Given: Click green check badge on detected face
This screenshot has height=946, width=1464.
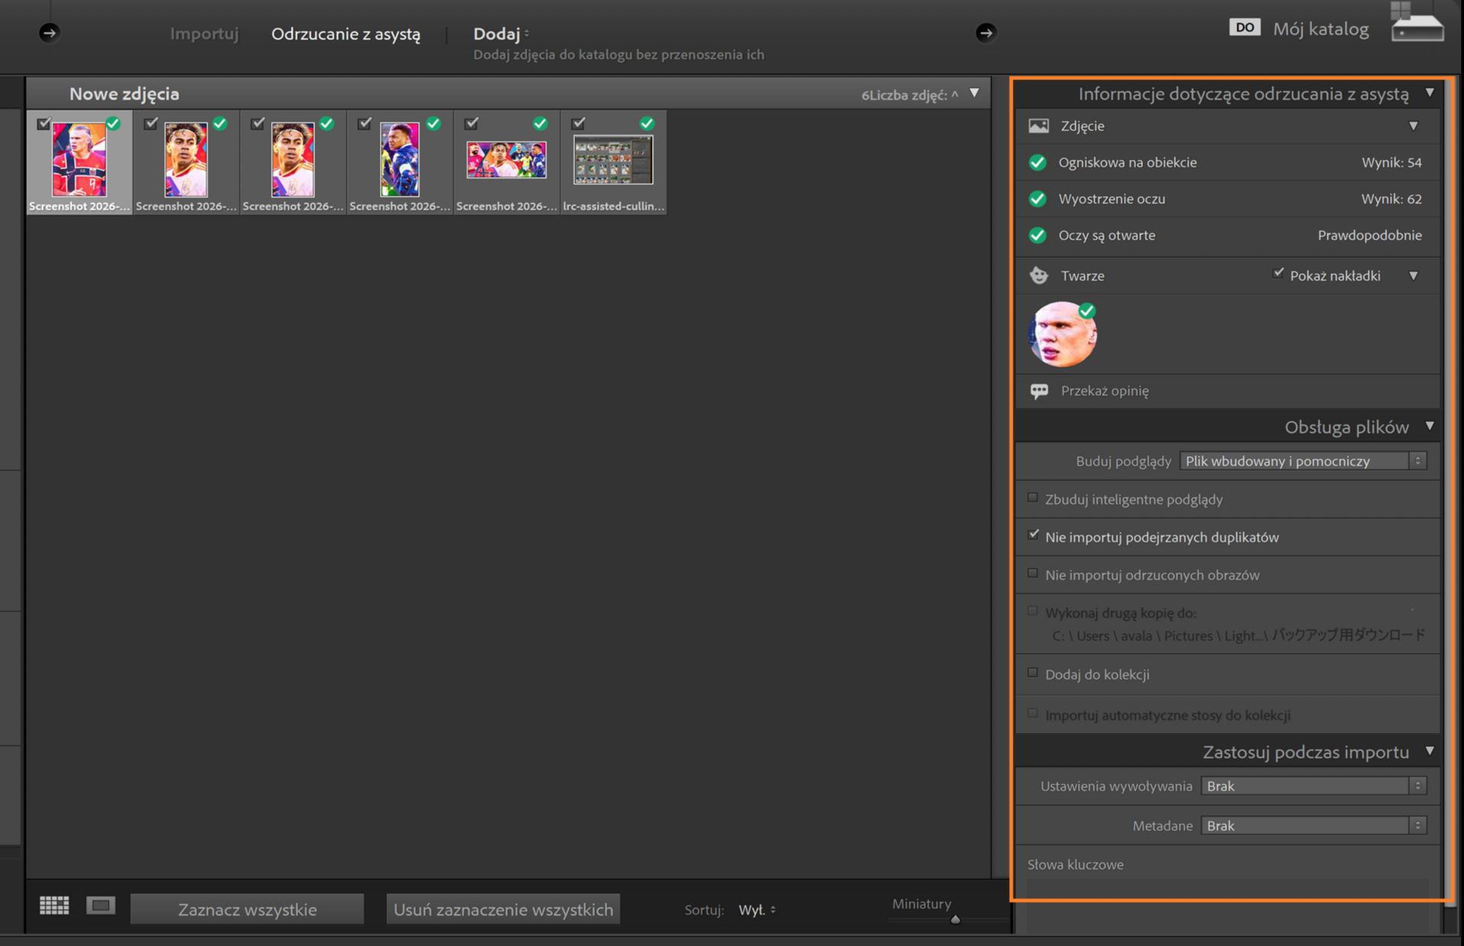Looking at the screenshot, I should (x=1087, y=310).
